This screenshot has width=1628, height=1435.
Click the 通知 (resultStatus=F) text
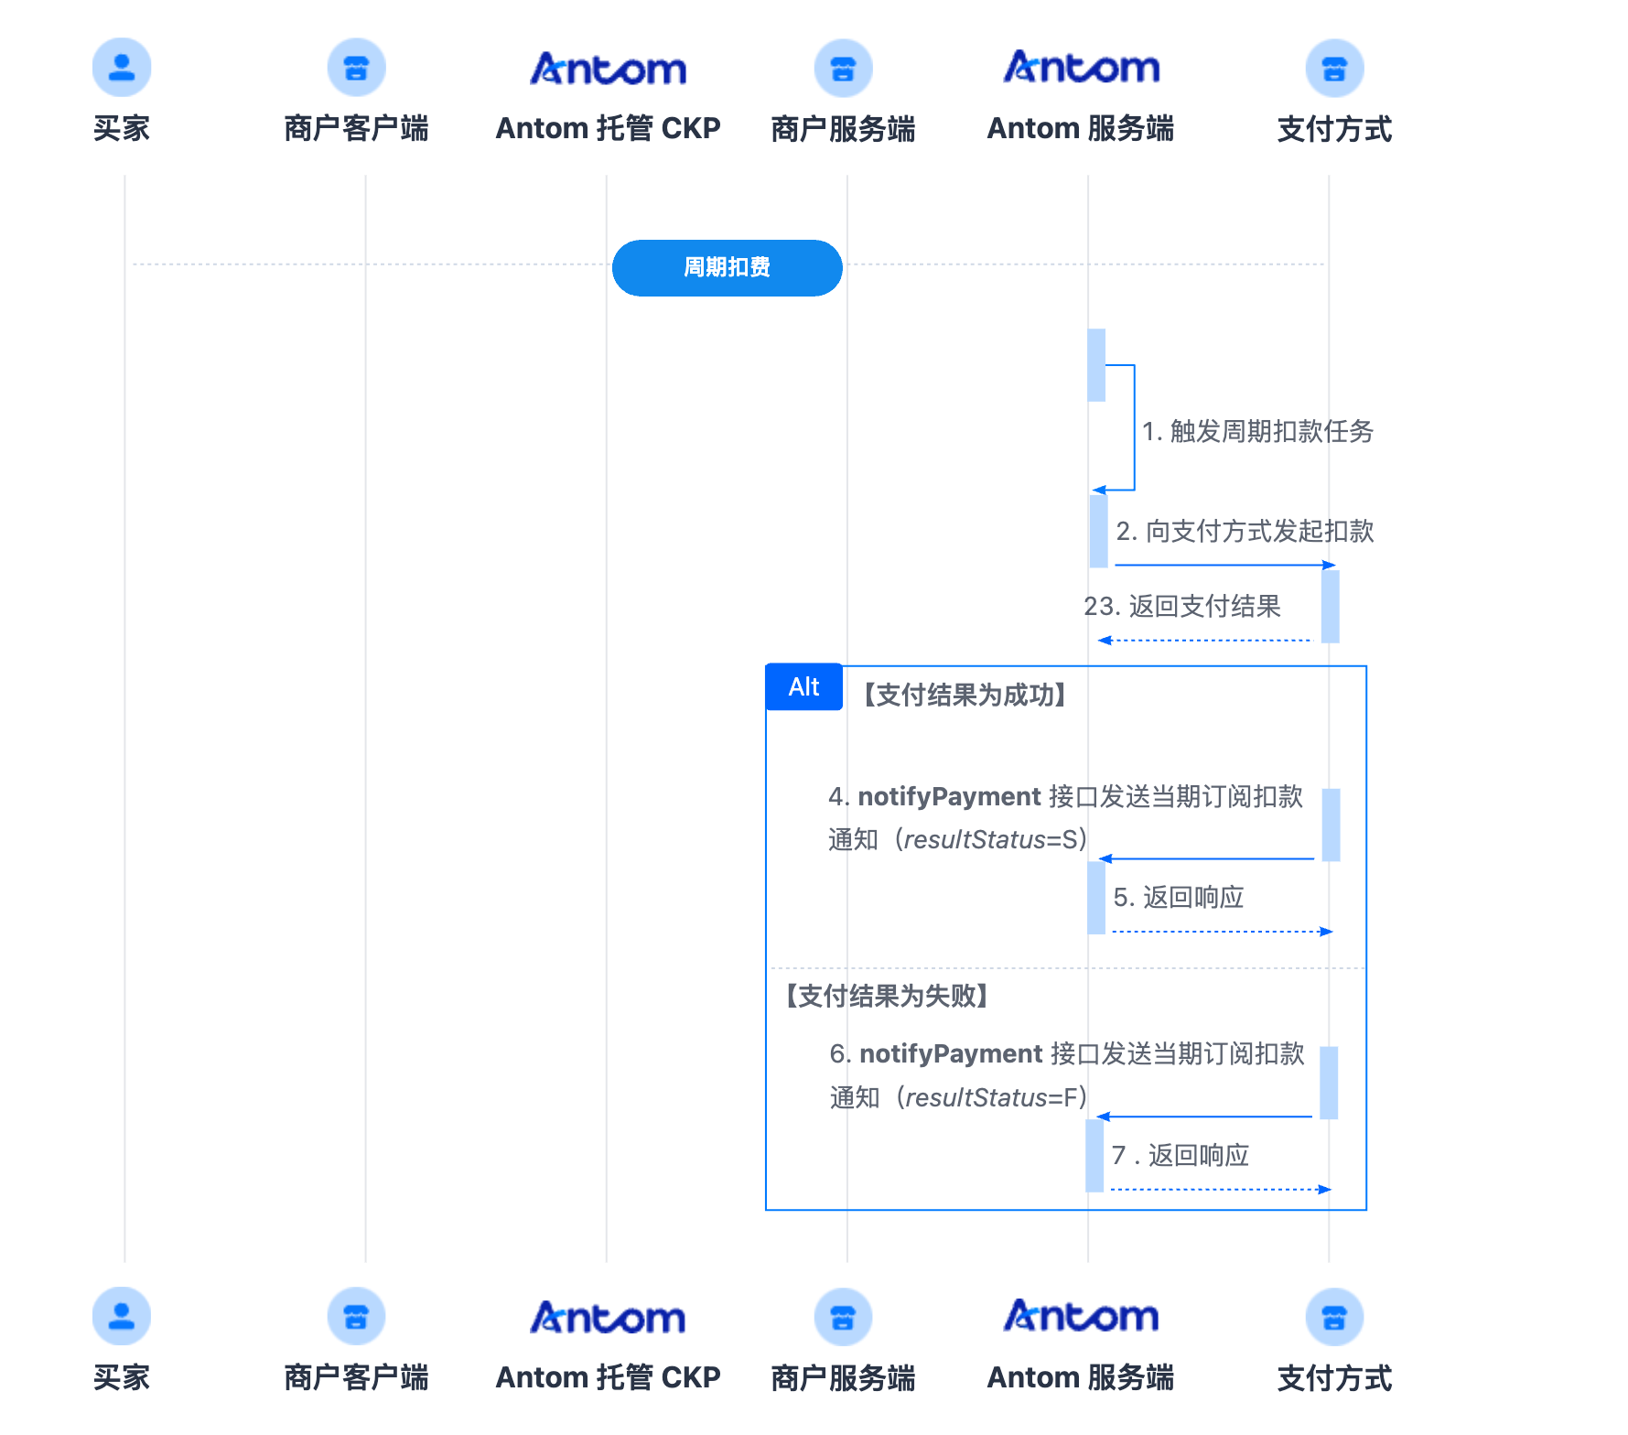(959, 1097)
